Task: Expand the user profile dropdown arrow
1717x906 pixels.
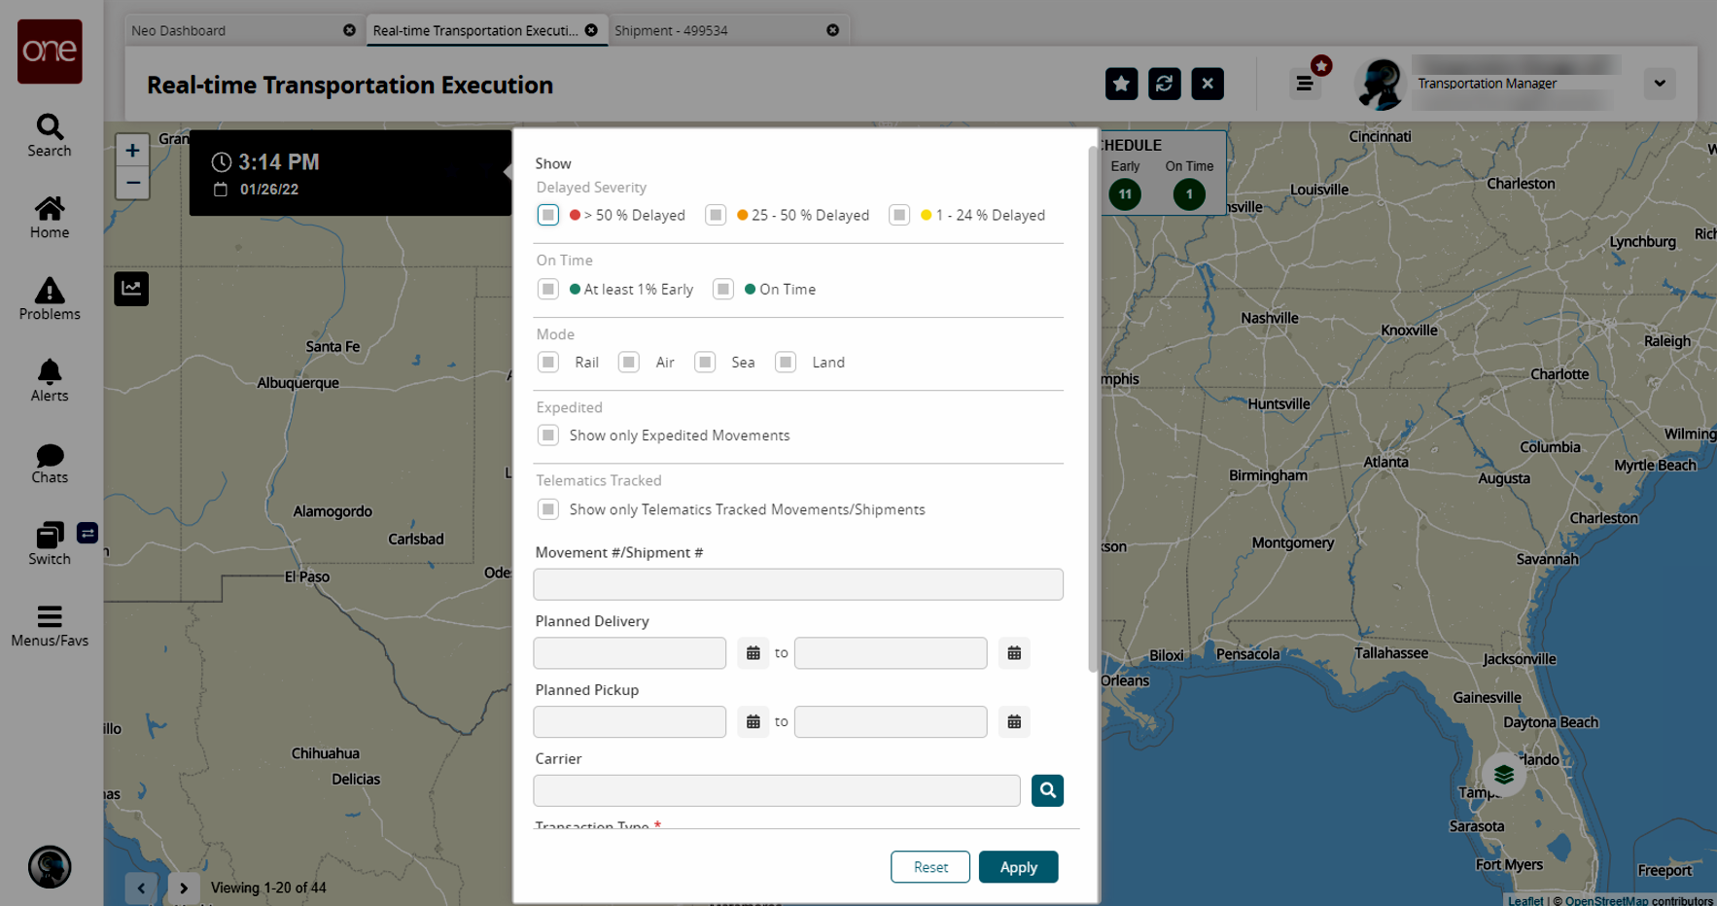Action: 1660,84
